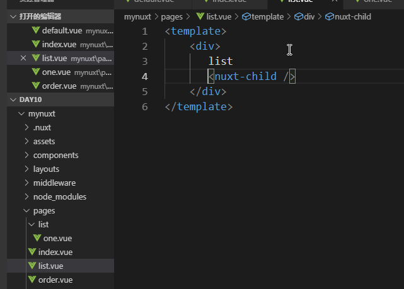Screen dimensions: 404x289
Task: Click the Vue icon of default.vue in open editors
Action: coord(36,30)
